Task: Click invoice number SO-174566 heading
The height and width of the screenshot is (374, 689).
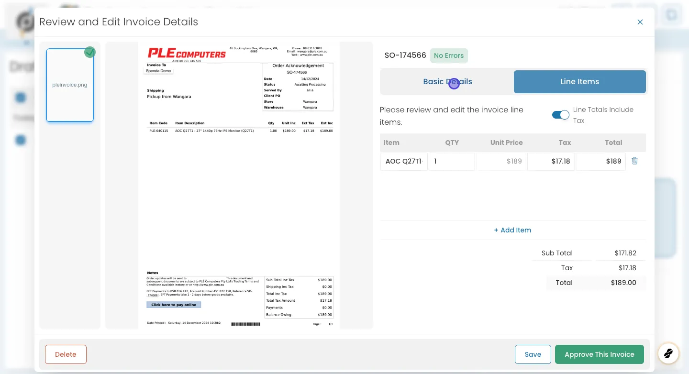Action: pos(405,55)
